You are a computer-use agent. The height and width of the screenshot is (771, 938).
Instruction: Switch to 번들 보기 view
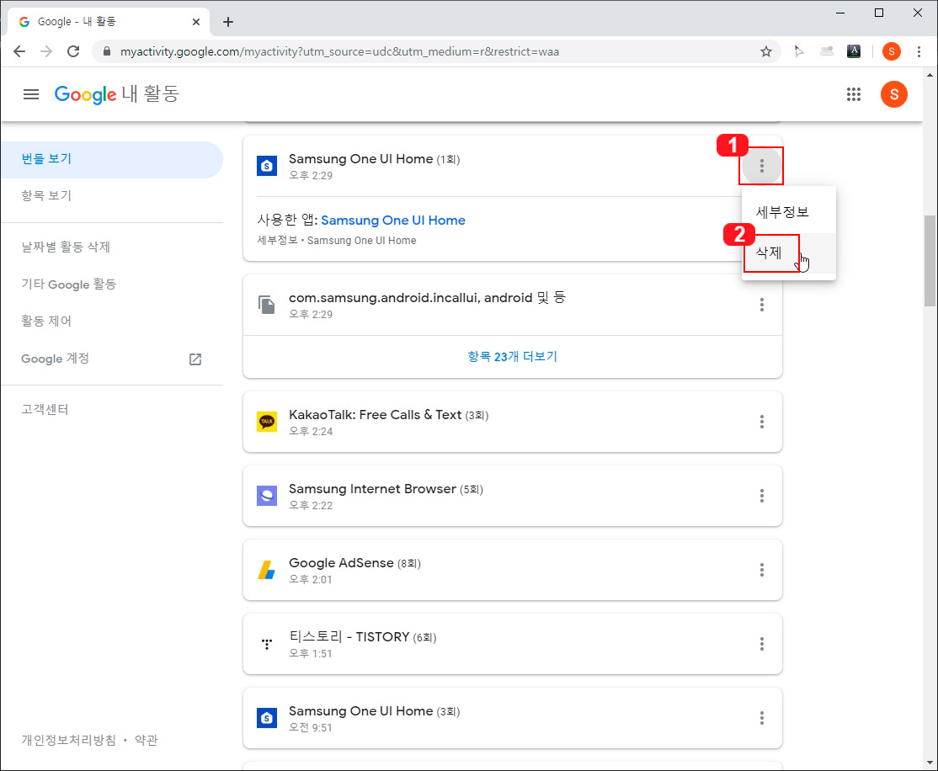112,160
